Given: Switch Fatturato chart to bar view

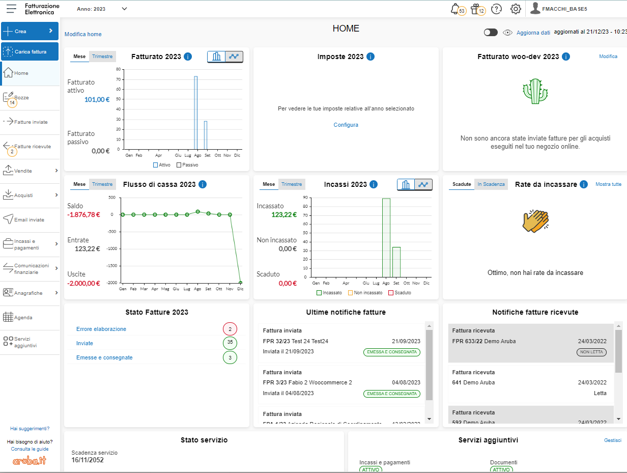Looking at the screenshot, I should (x=216, y=57).
